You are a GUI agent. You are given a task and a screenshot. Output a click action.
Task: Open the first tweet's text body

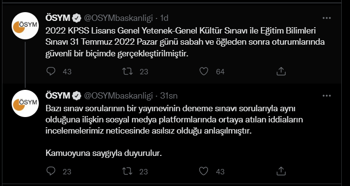pyautogui.click(x=185, y=42)
